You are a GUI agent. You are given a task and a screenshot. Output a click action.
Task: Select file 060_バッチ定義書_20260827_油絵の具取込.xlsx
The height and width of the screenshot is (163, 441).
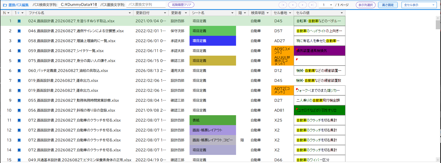pos(68,71)
